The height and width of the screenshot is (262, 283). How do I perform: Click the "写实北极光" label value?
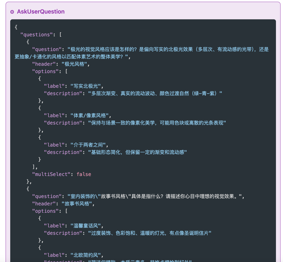[x=85, y=86]
